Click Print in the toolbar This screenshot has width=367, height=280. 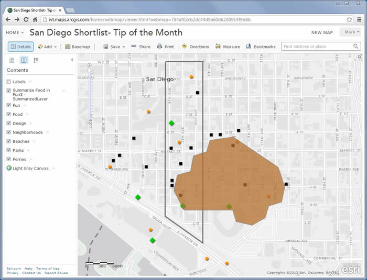pyautogui.click(x=166, y=47)
